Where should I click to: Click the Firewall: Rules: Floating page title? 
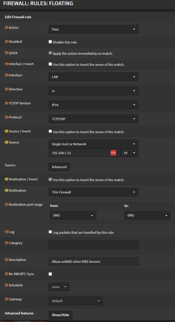(x=38, y=3)
